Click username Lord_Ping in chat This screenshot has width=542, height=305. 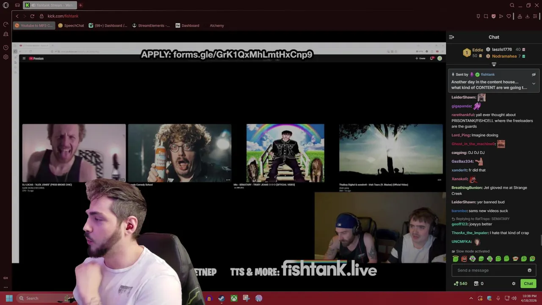(x=461, y=135)
